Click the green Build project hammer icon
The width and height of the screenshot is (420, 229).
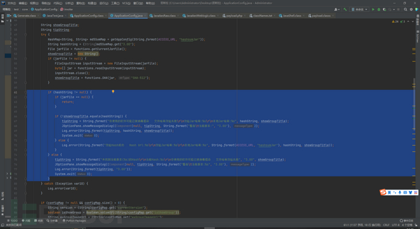(345, 9)
